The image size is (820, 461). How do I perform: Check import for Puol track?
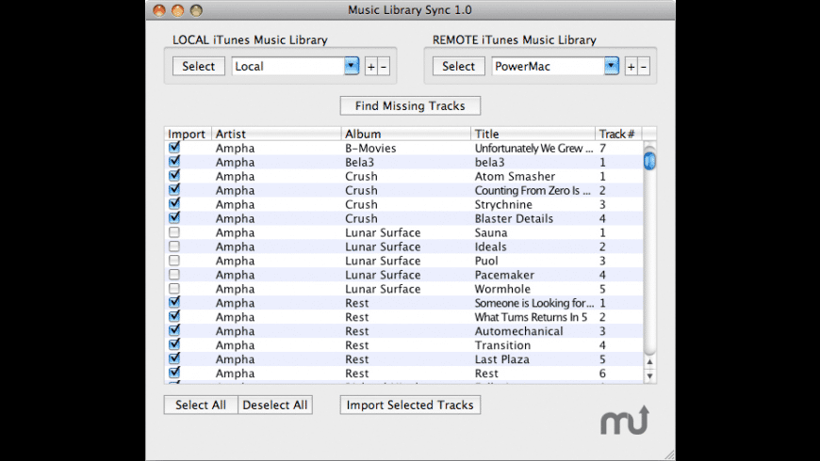174,261
